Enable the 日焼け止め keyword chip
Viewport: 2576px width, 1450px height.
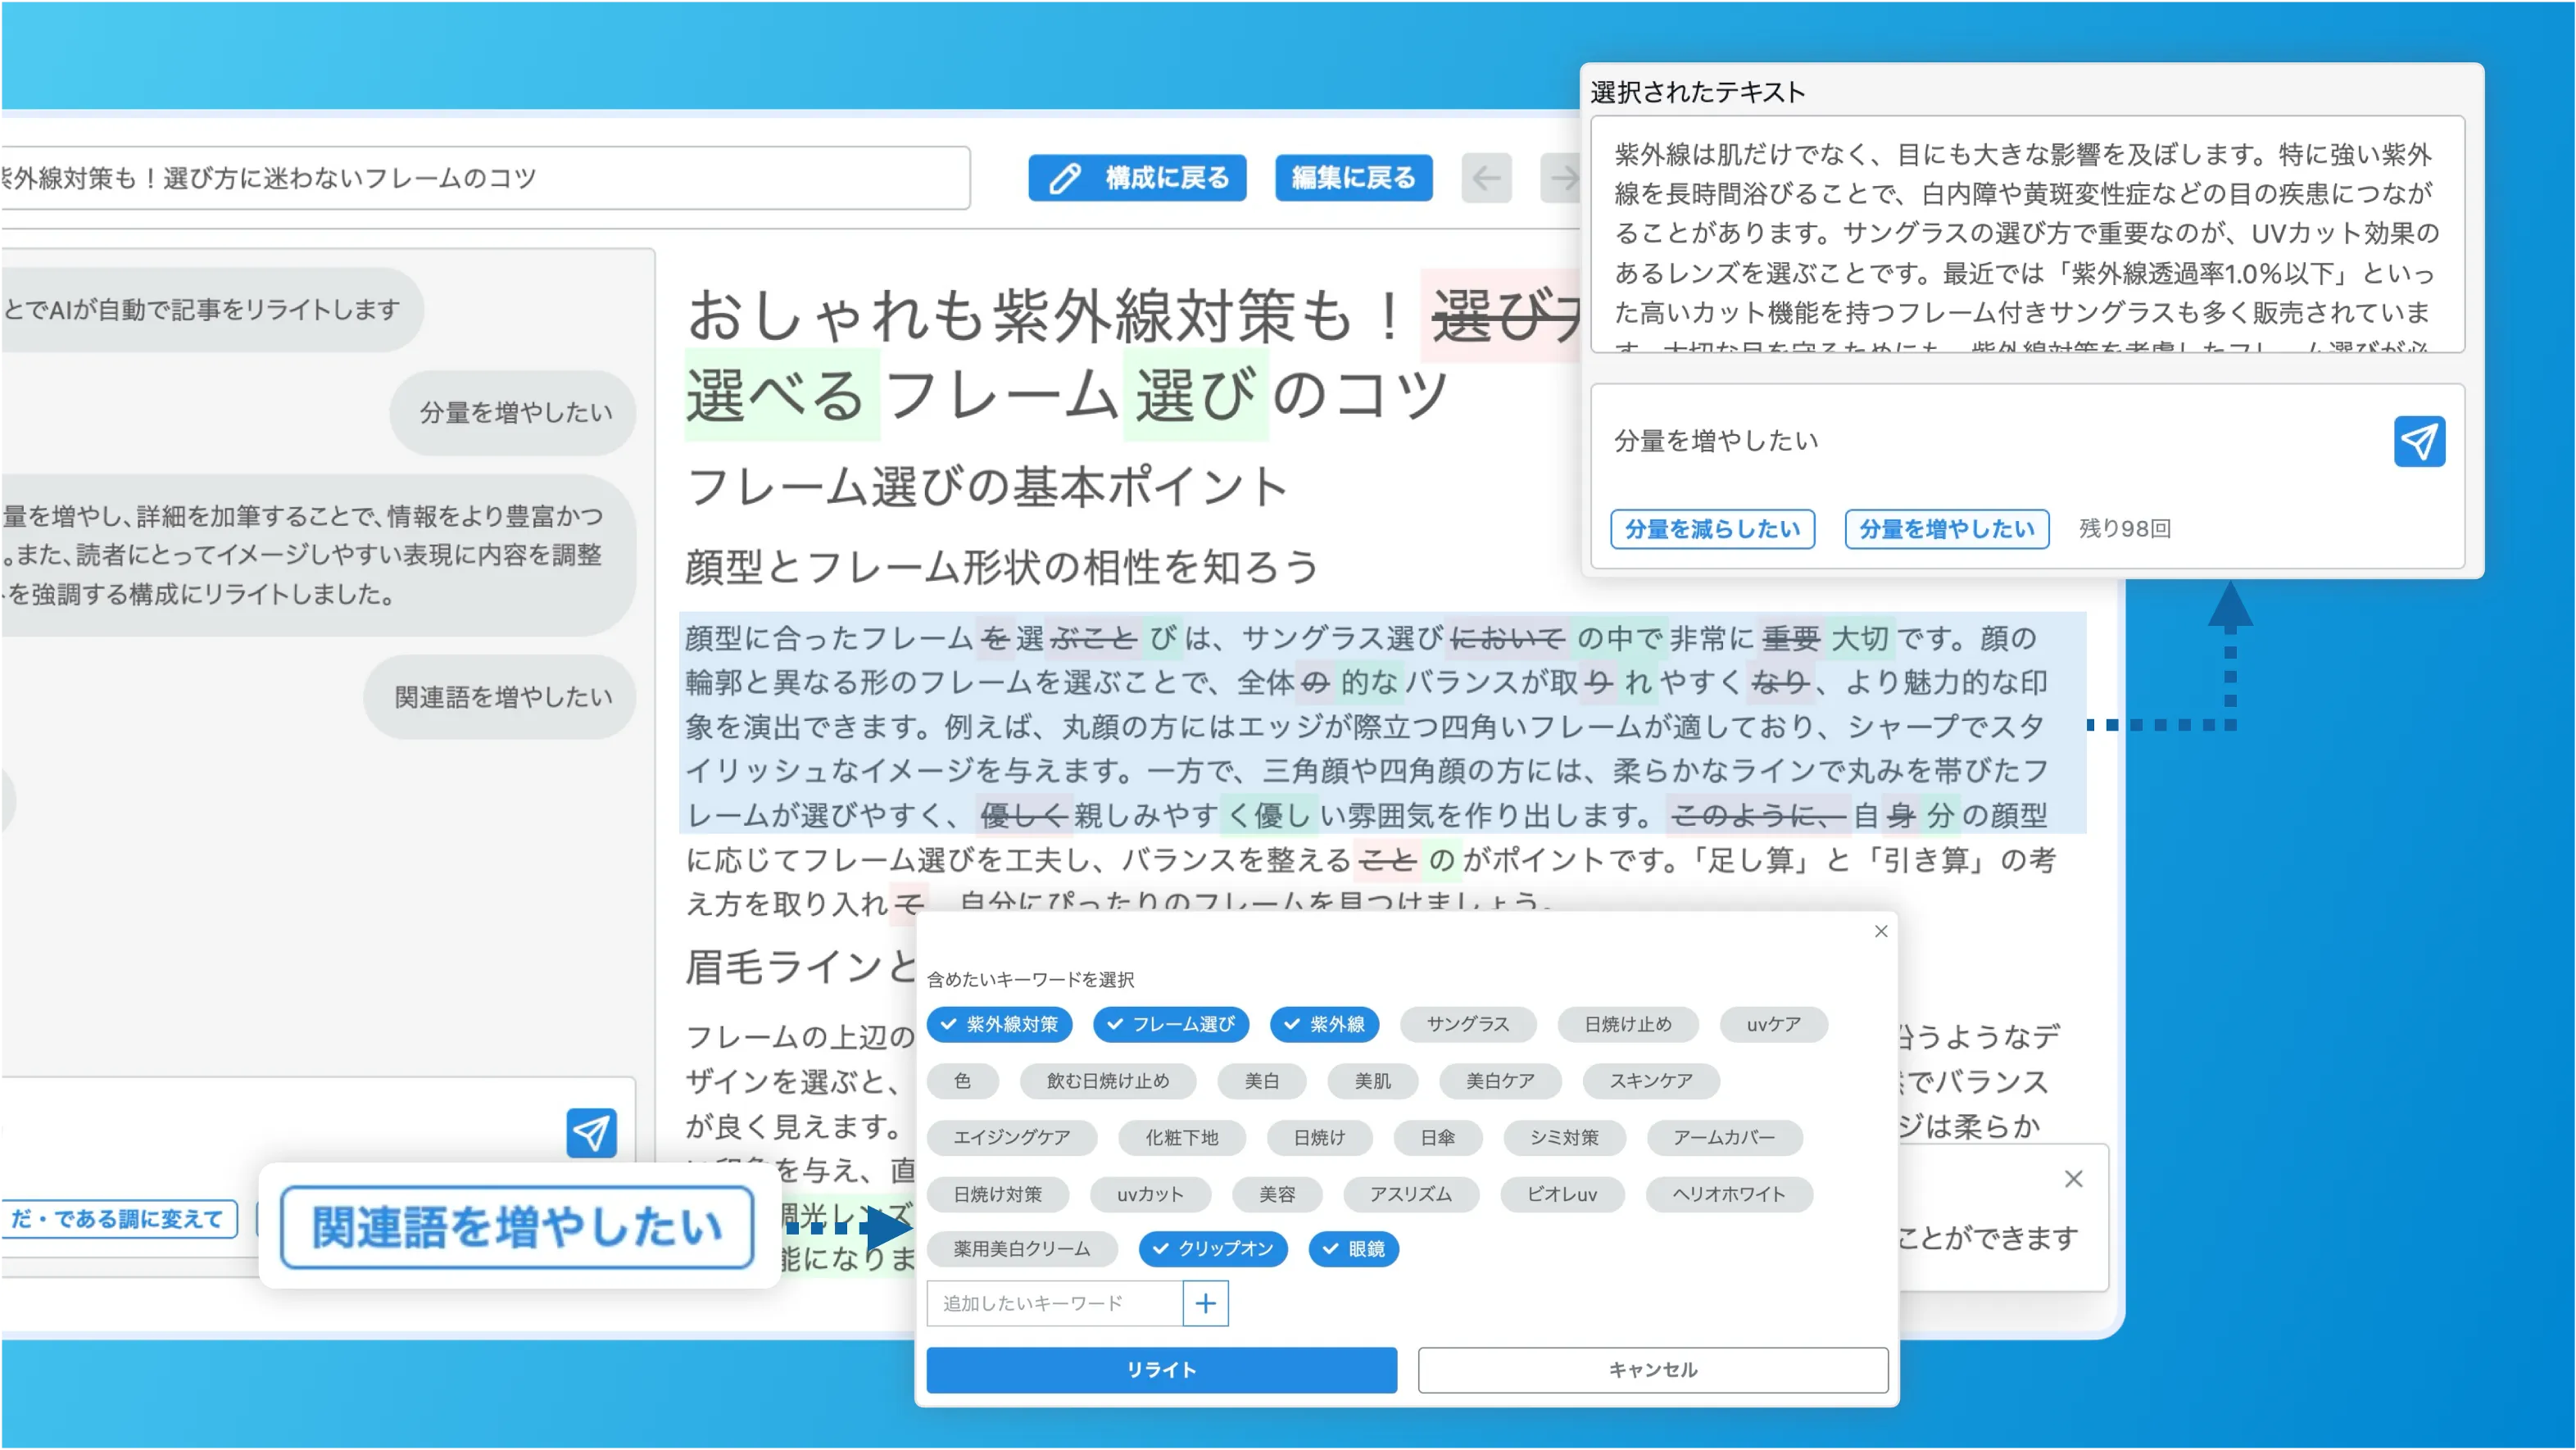point(1627,1024)
